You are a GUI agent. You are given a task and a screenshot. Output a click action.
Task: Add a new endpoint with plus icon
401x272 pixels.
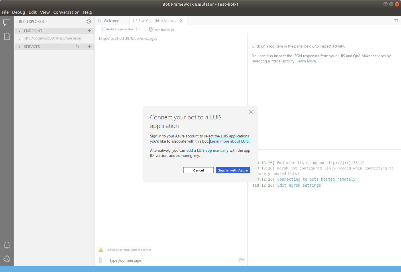(x=89, y=31)
